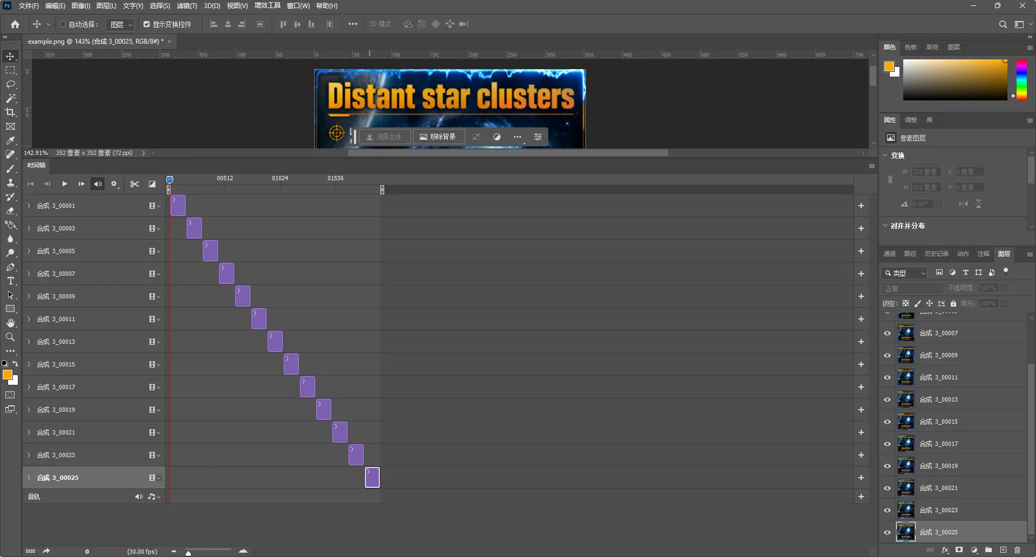Select the Lasso tool
This screenshot has width=1036, height=557.
click(10, 84)
